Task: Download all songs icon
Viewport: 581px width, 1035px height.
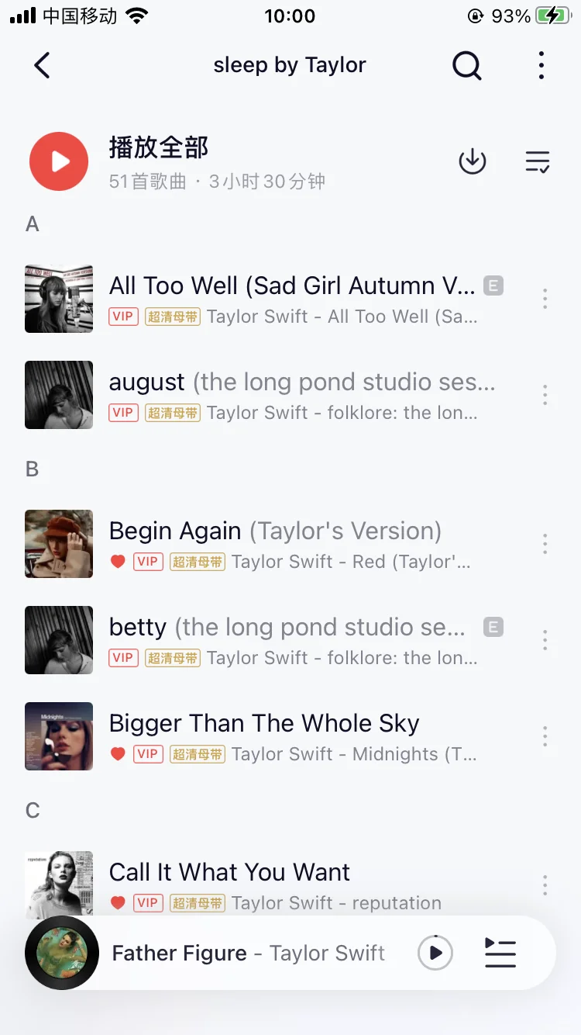Action: pos(472,161)
